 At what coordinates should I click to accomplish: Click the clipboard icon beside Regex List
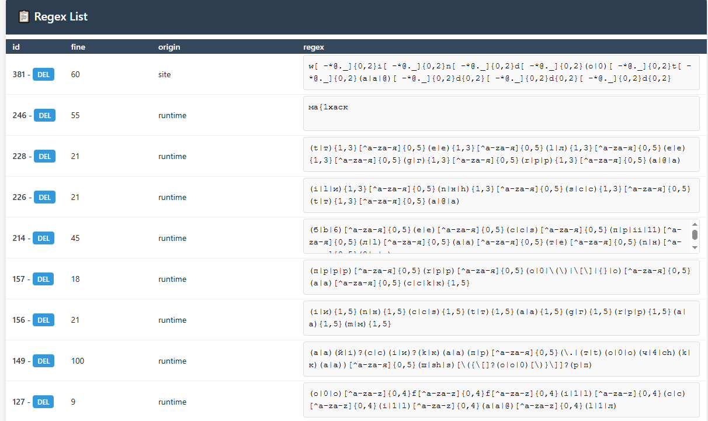pyautogui.click(x=23, y=16)
